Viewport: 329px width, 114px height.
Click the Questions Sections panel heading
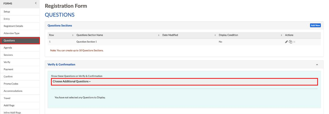point(60,25)
